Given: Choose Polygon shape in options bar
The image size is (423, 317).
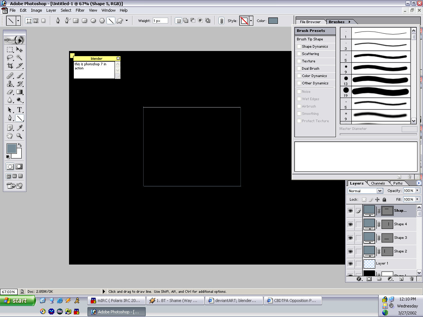Looking at the screenshot, I should coord(102,21).
